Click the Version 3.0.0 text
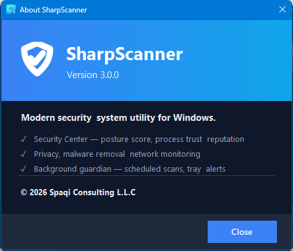Image resolution: width=293 pixels, height=251 pixels. [x=93, y=75]
